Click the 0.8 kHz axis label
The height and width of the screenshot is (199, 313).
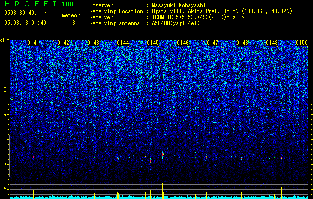click(x=4, y=139)
